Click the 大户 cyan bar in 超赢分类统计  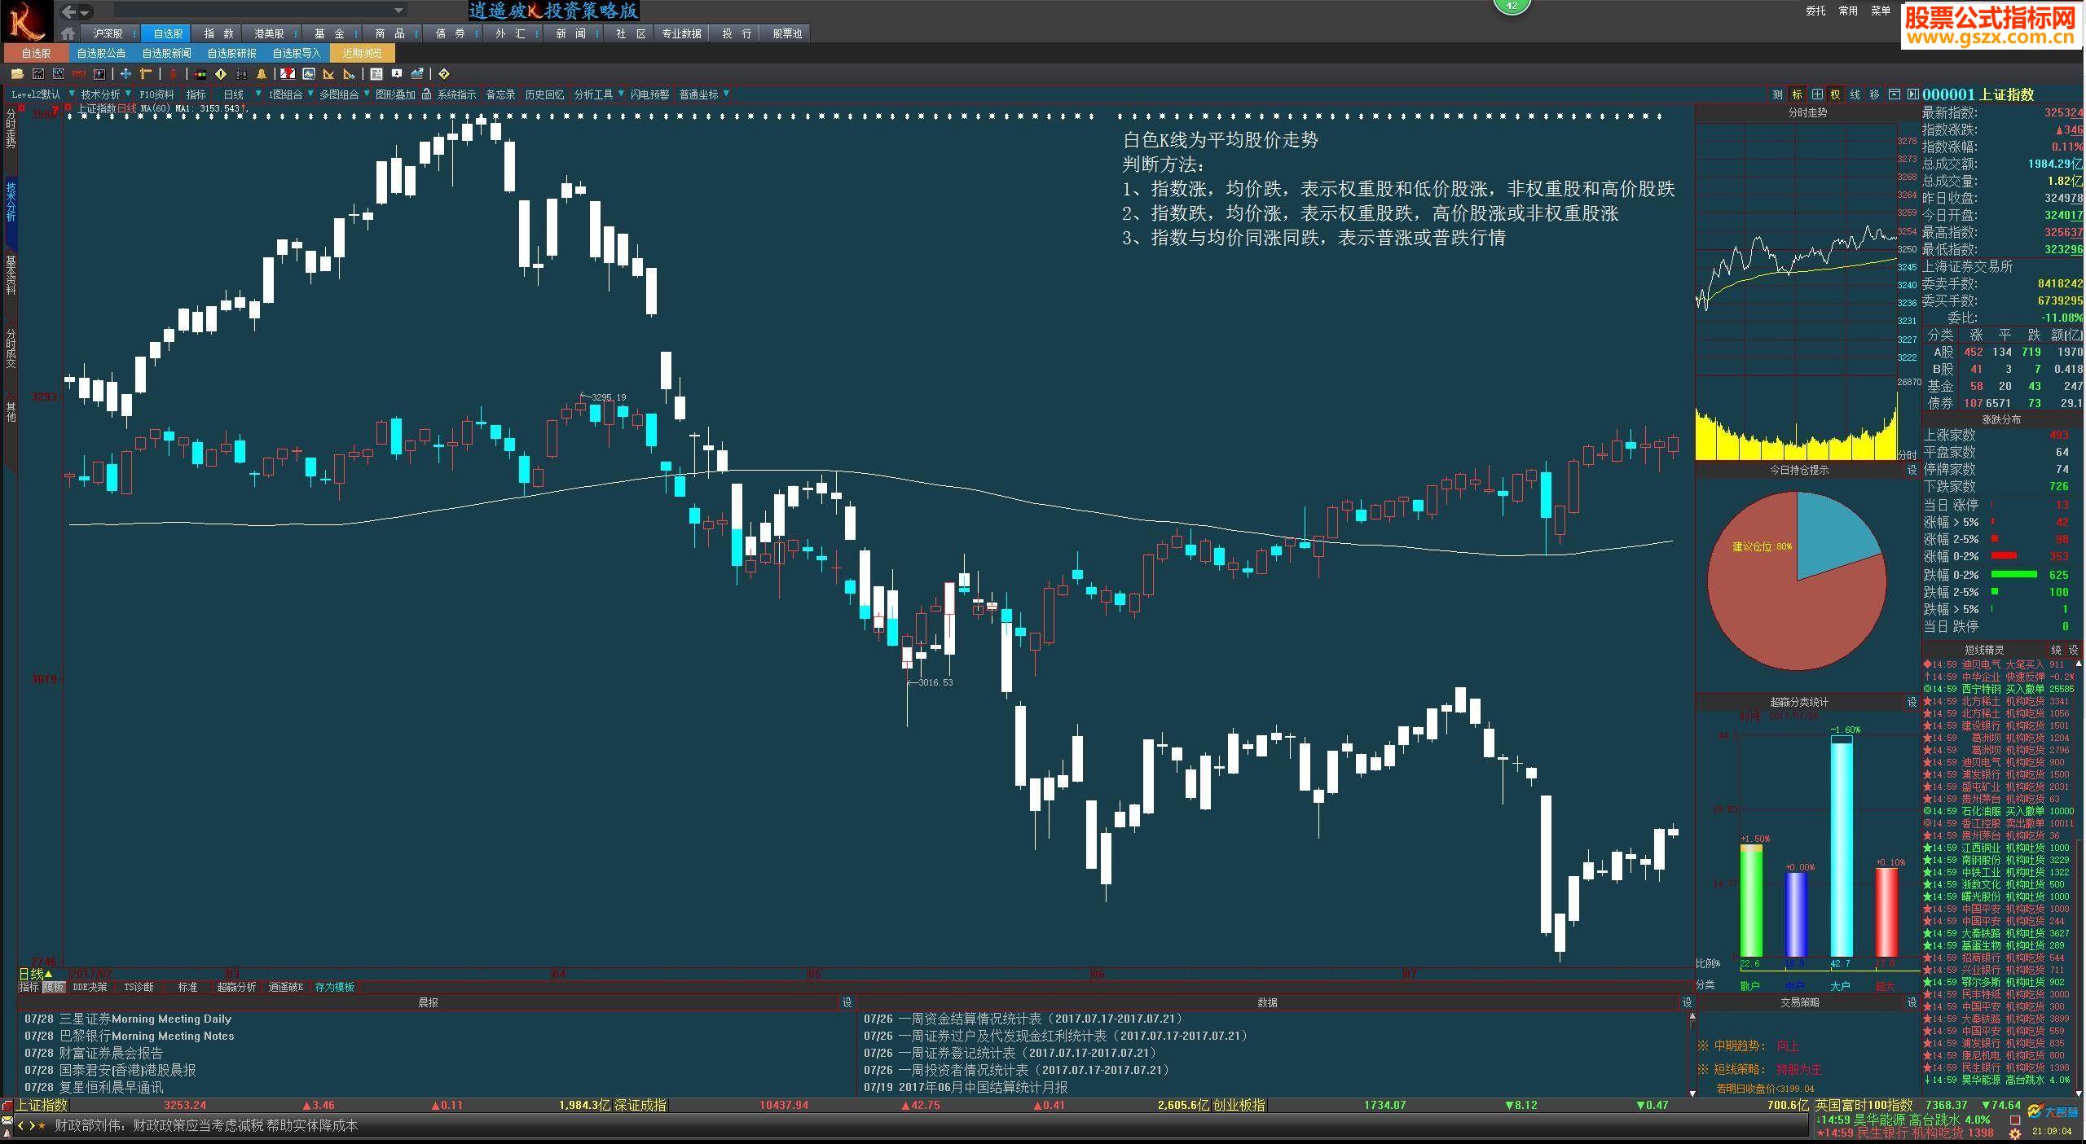click(1842, 845)
